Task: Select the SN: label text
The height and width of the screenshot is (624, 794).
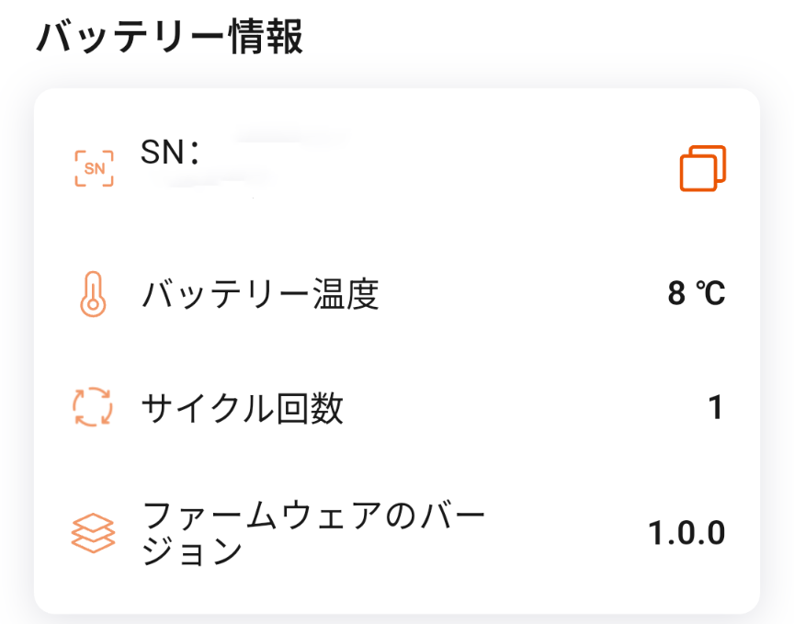Action: [163, 153]
